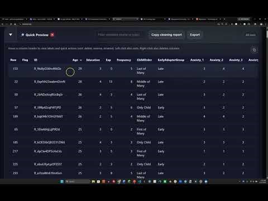The width and height of the screenshot is (268, 201).
Task: Select row number 50 cell
Action: 16,94
